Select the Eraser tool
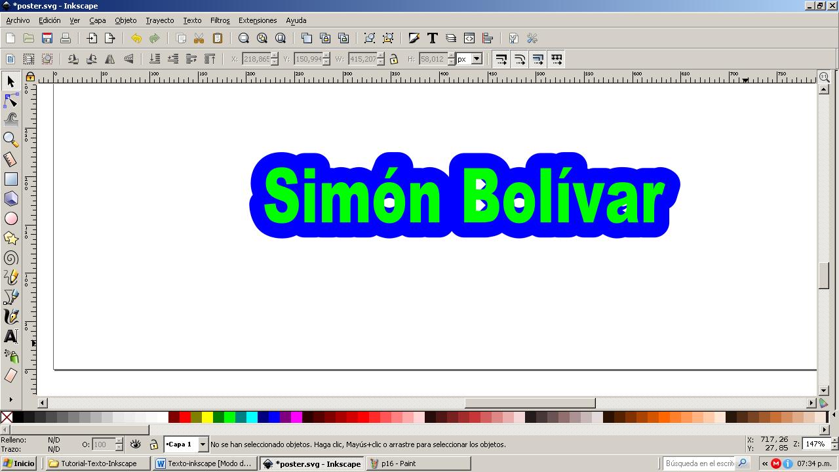 click(x=10, y=376)
